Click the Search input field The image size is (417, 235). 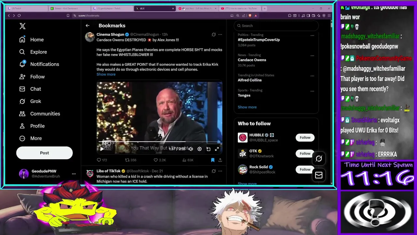tap(276, 26)
